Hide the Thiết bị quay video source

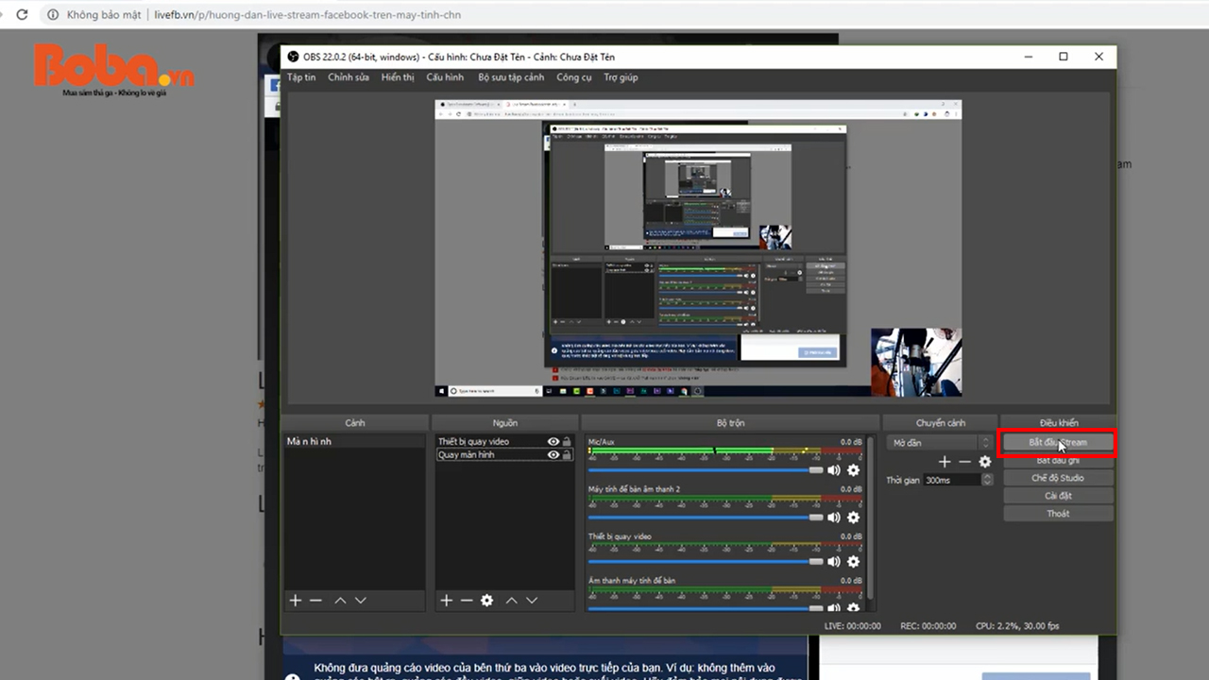coord(553,441)
